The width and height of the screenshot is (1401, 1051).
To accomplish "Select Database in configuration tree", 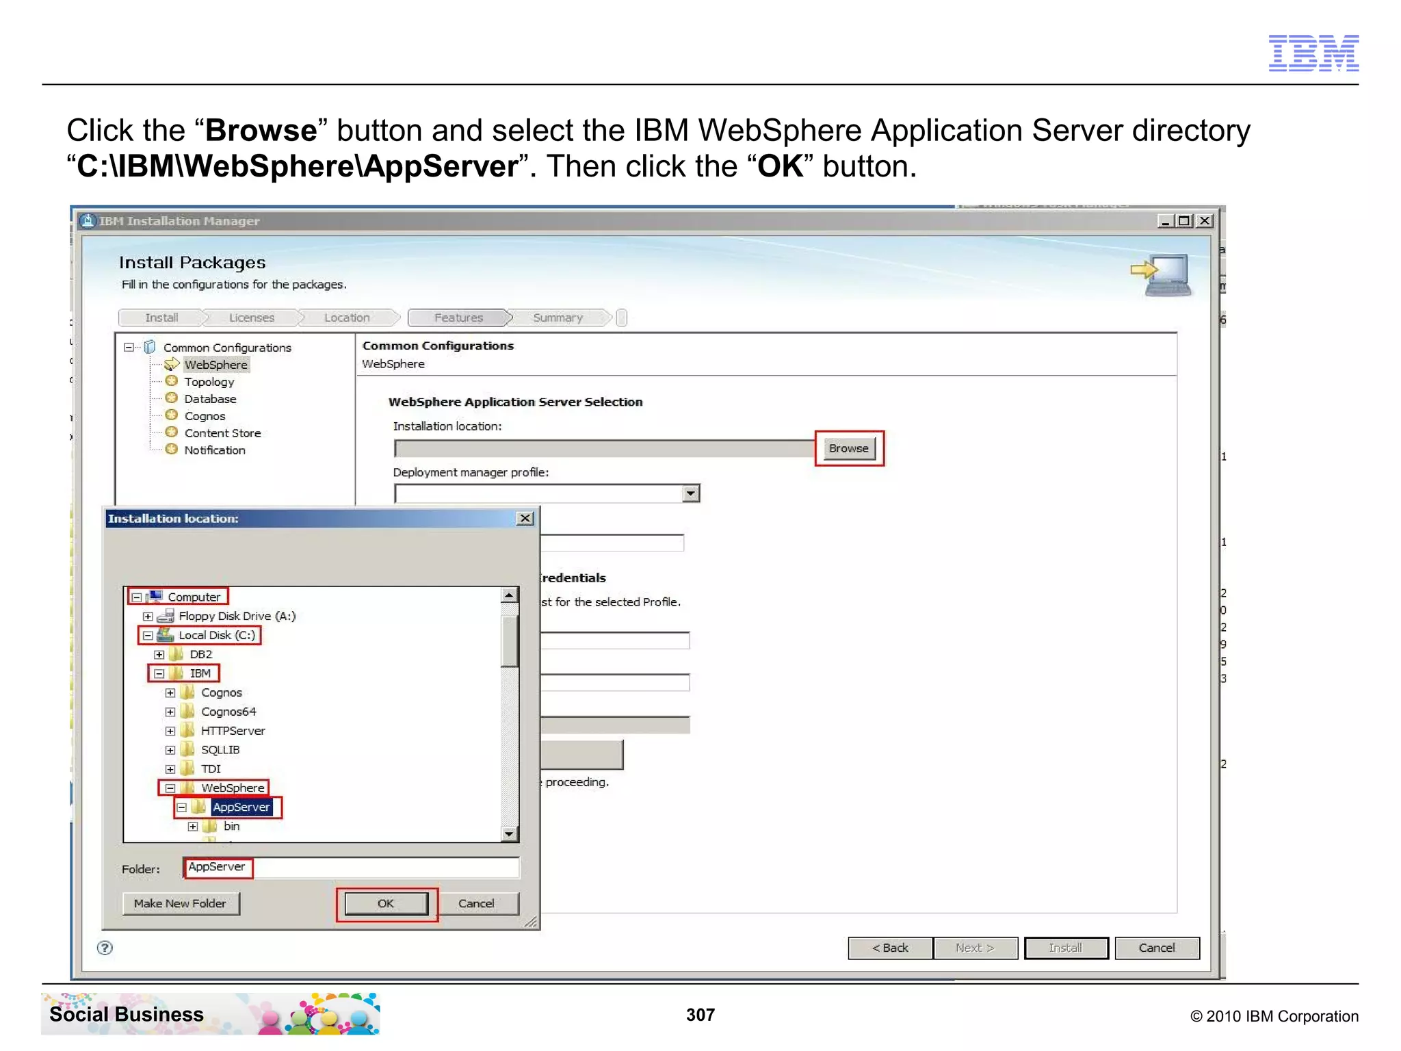I will (210, 399).
